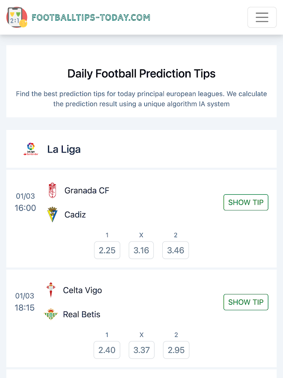The width and height of the screenshot is (283, 378).
Task: Click the Granada CF team name
Action: tap(87, 190)
